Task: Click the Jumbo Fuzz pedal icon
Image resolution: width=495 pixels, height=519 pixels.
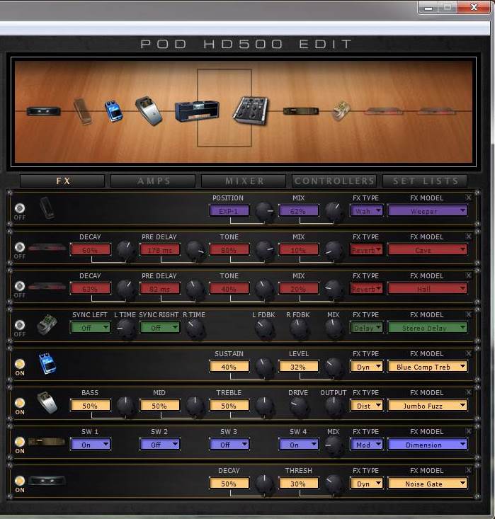Action: [x=47, y=402]
